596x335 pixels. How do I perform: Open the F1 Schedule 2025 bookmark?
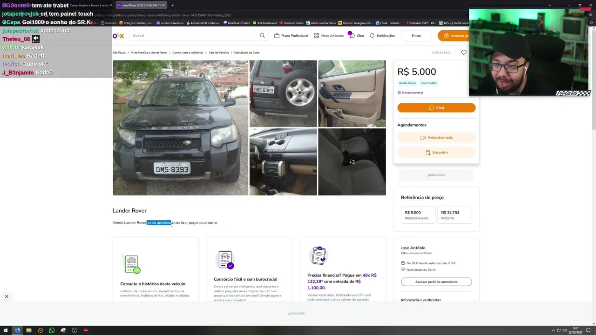pos(419,23)
